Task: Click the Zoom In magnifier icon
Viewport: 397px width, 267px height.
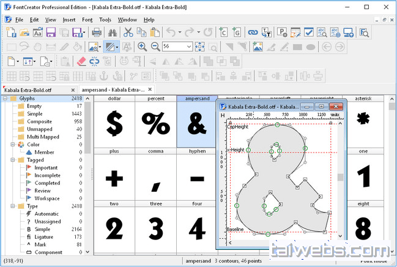Action: pyautogui.click(x=142, y=47)
